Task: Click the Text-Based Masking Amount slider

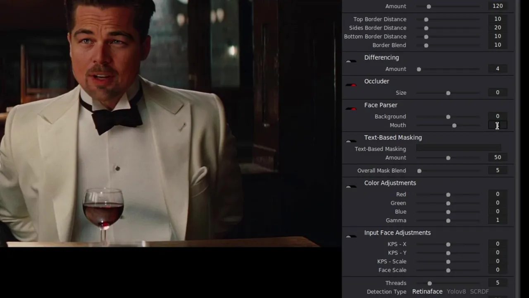Action: (448, 158)
